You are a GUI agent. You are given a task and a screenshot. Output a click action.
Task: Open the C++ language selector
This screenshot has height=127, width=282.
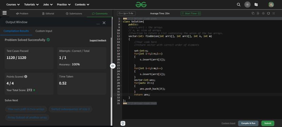click(126, 13)
